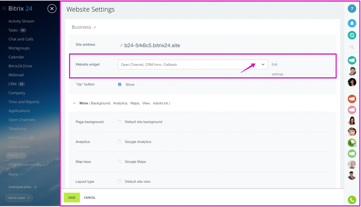The height and width of the screenshot is (207, 361).
Task: Open Bitrix24.Drive in sidebar
Action: (20, 66)
